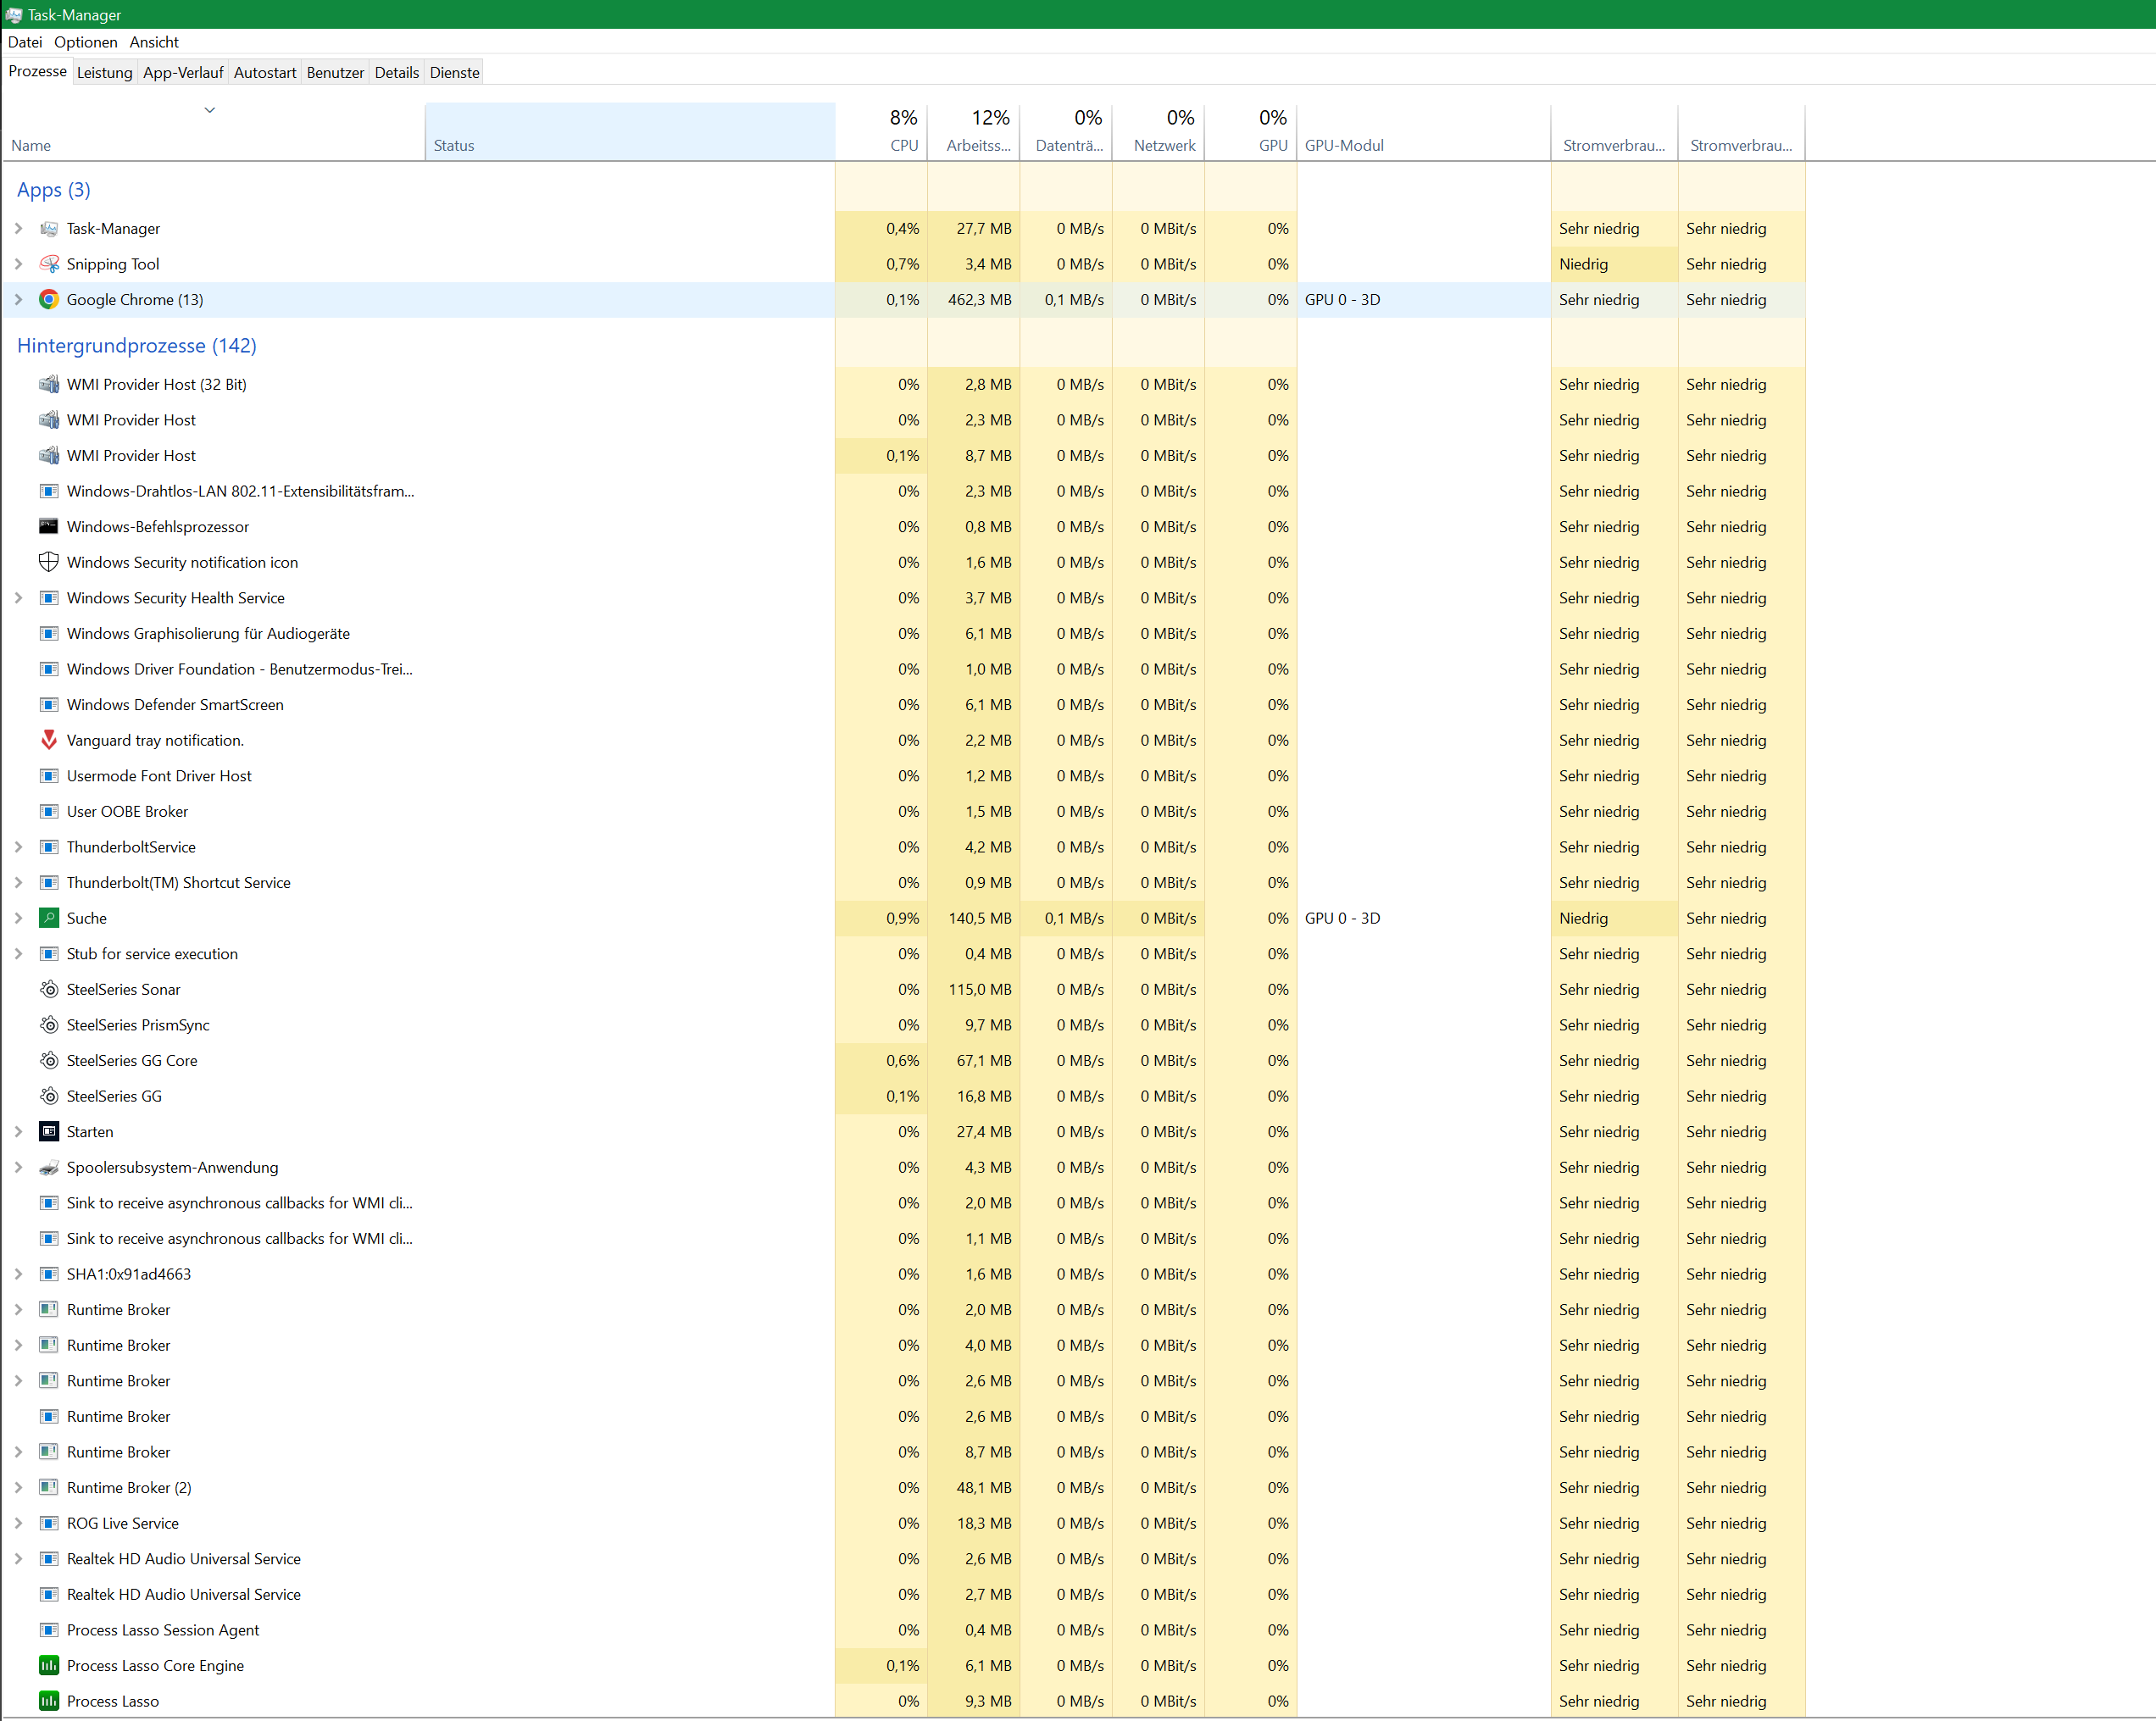Screen dimensions: 2156x1721
Task: Click the collapse chevron above the Name column
Action: (x=209, y=110)
